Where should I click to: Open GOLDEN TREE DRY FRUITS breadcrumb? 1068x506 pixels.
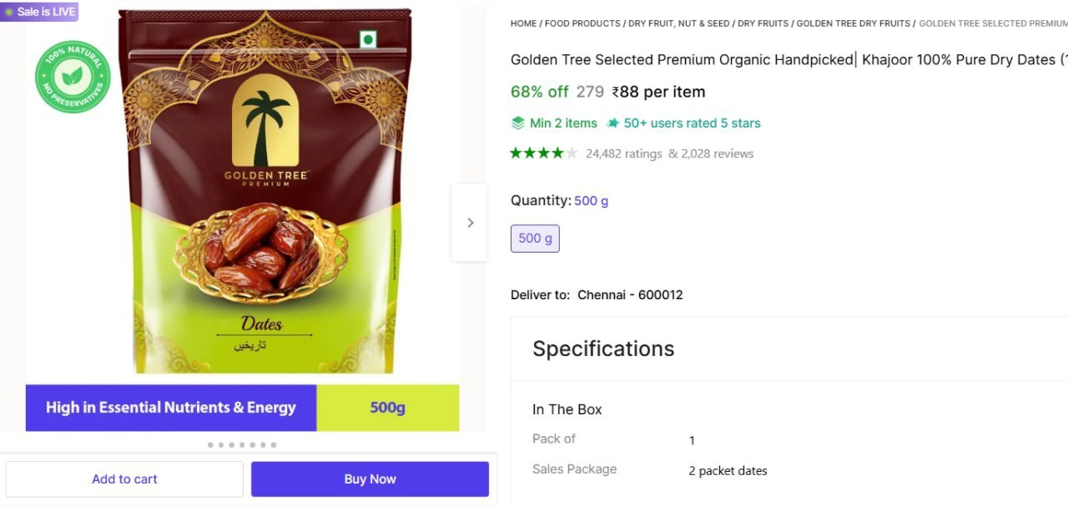click(x=853, y=23)
